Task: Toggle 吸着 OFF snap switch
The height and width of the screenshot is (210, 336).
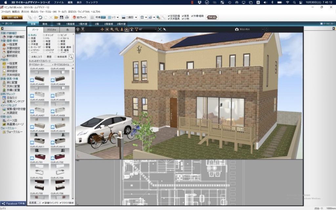Action: pos(100,17)
